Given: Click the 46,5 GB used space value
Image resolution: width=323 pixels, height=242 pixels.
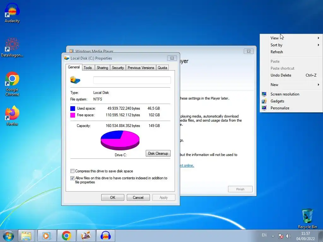Looking at the screenshot, I should [154, 108].
